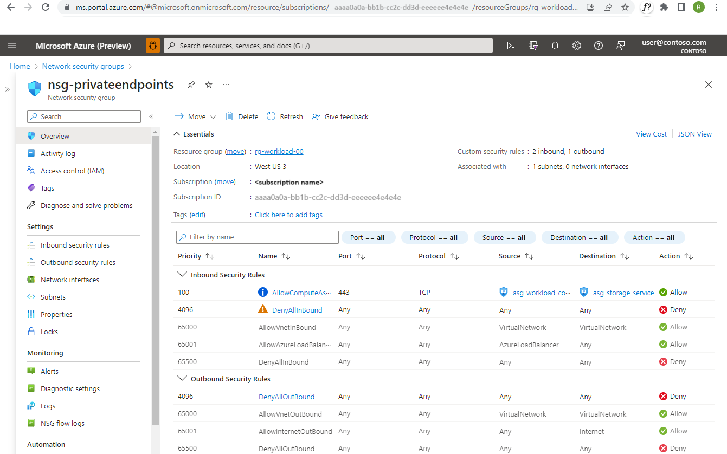727x454 pixels.
Task: Click the orange bug report icon
Action: tap(153, 46)
